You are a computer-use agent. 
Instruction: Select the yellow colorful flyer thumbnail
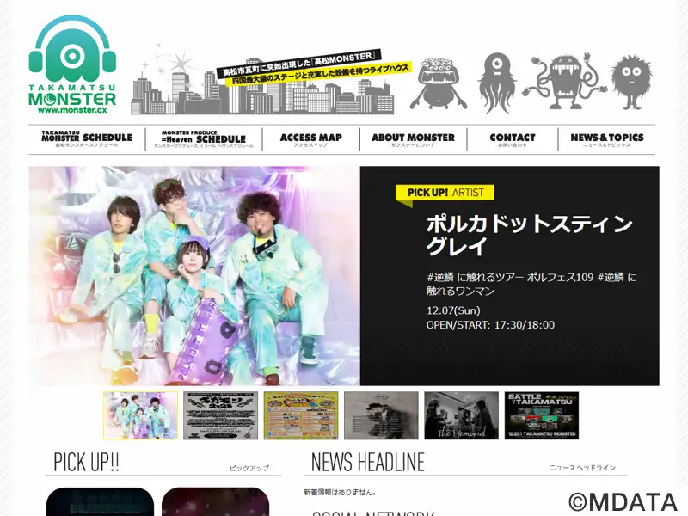(x=301, y=415)
